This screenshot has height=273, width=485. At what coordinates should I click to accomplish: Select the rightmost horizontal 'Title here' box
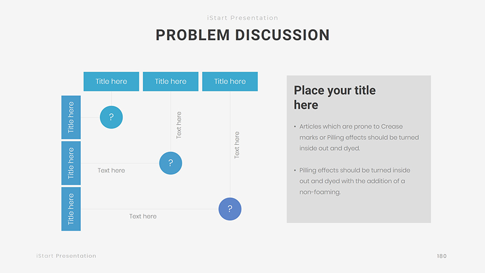coord(230,81)
